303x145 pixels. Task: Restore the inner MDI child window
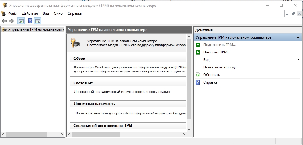click(x=293, y=13)
